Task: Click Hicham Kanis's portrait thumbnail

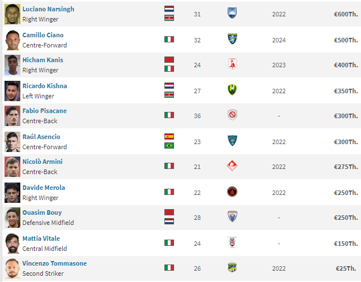Action: [x=12, y=64]
